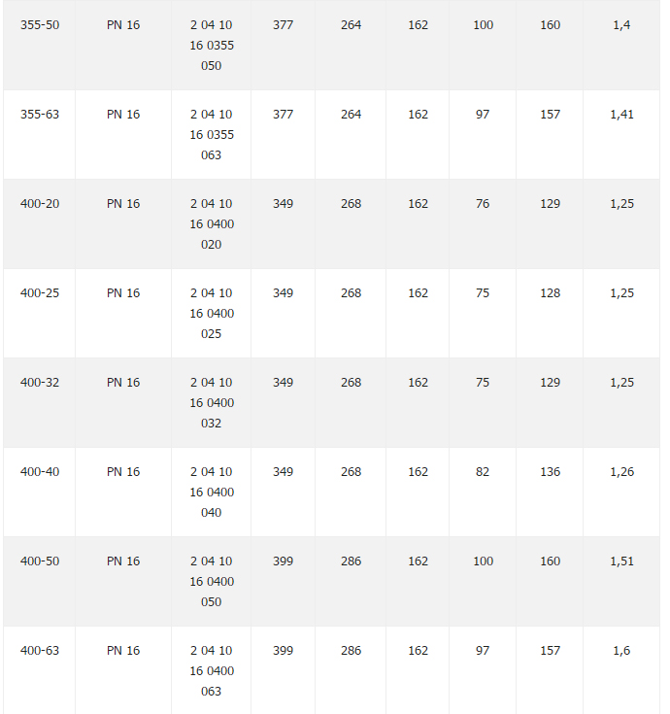
Task: Select the 400-20 row label
Action: point(40,204)
